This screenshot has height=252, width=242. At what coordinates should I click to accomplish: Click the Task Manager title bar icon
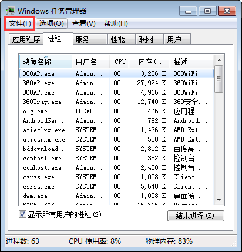[x=11, y=11]
